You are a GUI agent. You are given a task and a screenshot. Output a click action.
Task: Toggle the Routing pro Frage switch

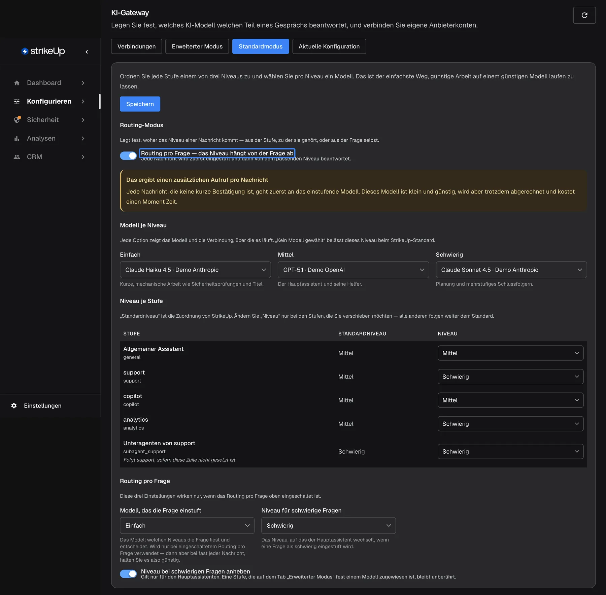[x=128, y=155]
